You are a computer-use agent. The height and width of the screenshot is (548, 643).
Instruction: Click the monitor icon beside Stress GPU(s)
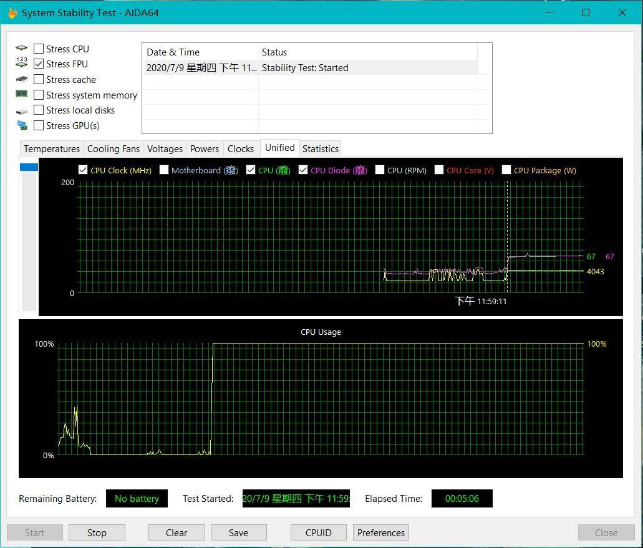(x=22, y=126)
